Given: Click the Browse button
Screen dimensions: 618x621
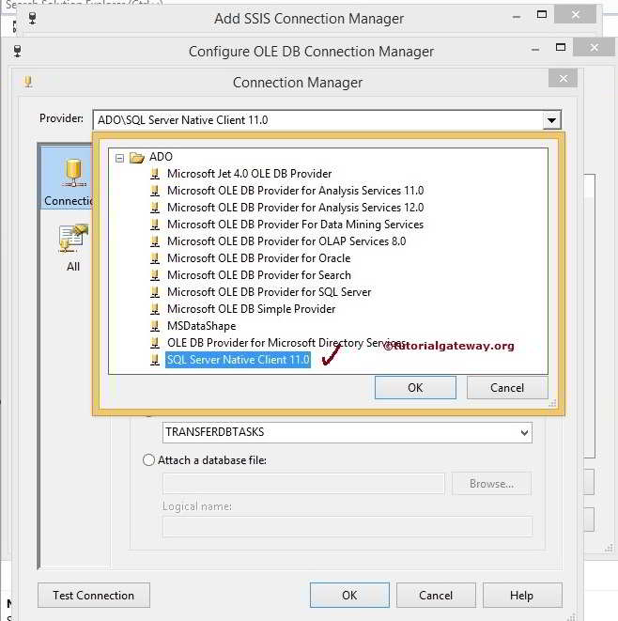Looking at the screenshot, I should click(491, 484).
